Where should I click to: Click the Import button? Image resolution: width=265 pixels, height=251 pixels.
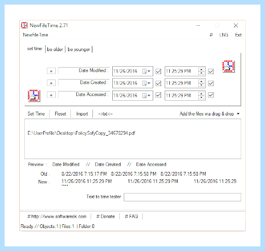82,114
